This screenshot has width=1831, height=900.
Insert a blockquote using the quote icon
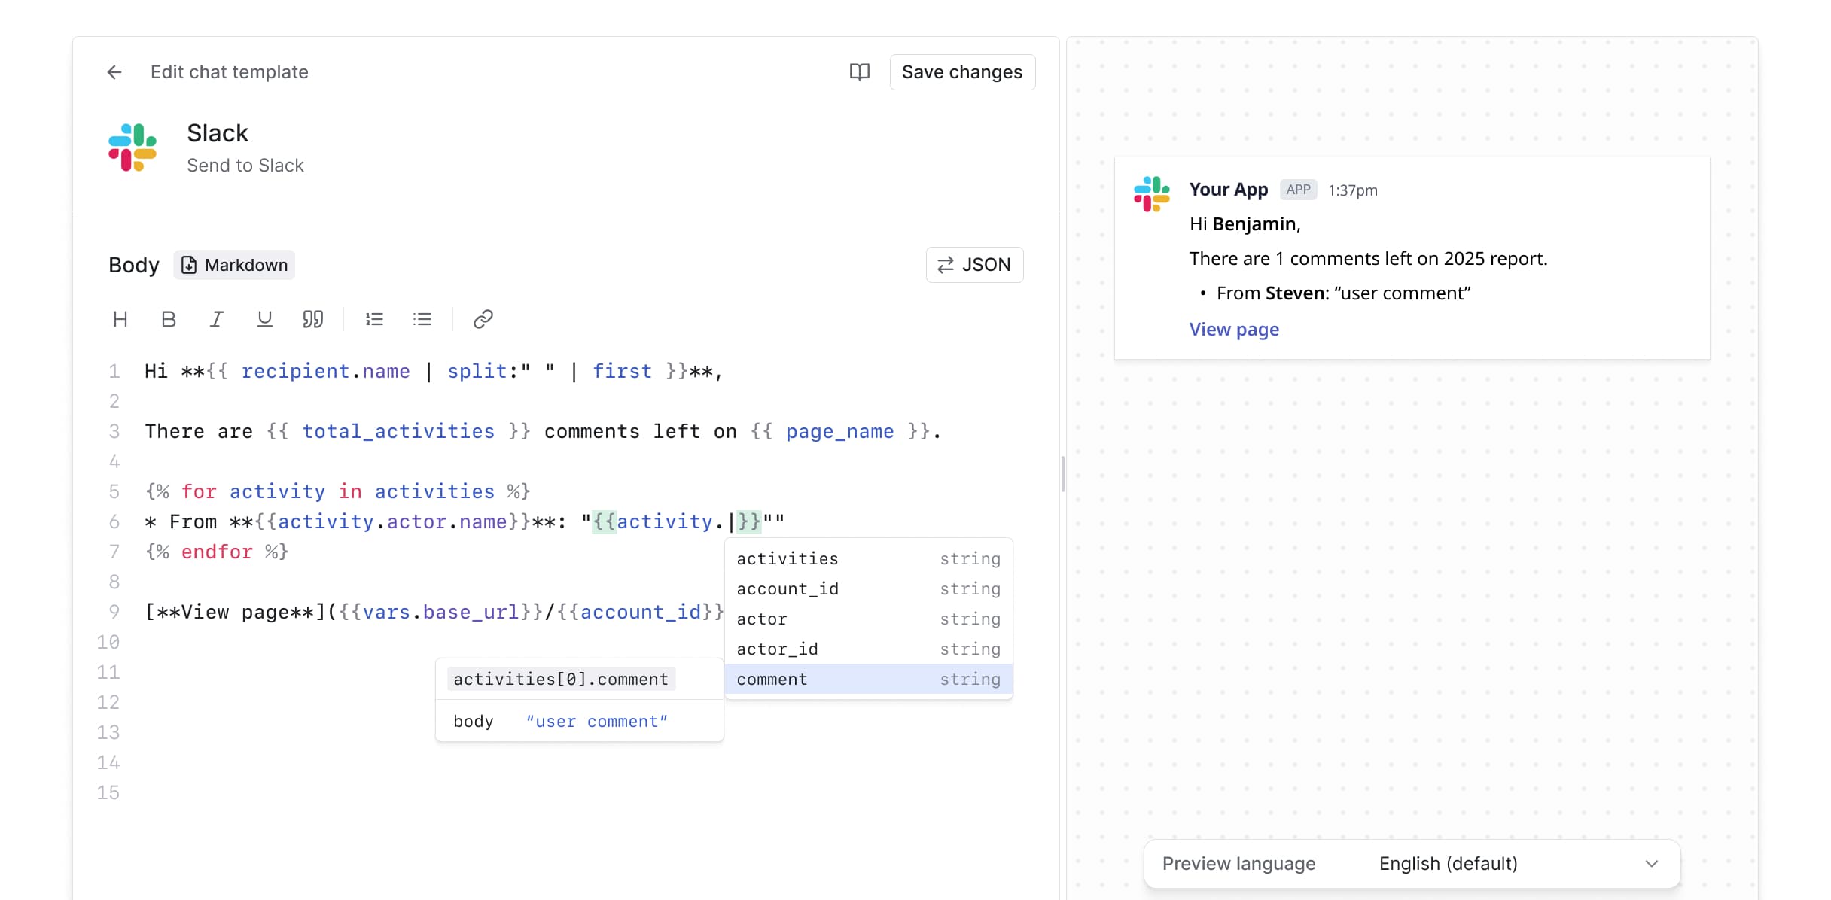313,319
